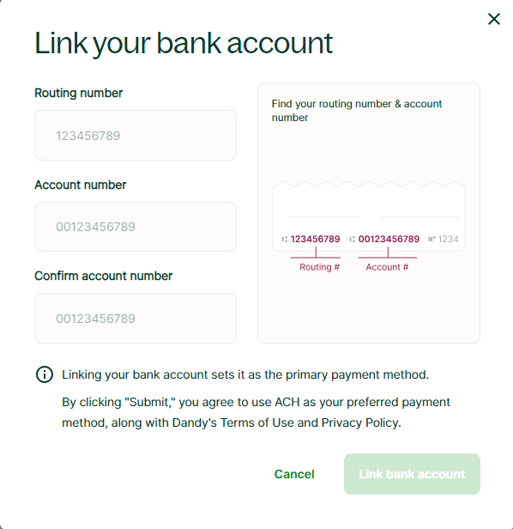513x529 pixels.
Task: Click the Account number field label
Action: tap(81, 185)
